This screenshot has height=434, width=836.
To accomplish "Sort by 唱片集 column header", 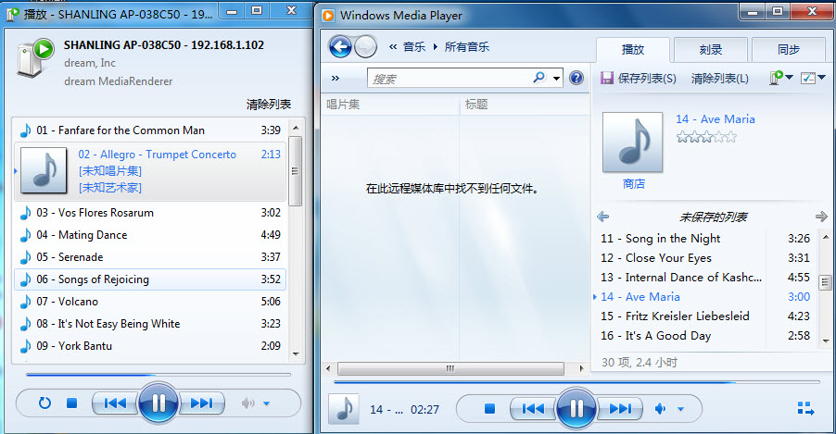I will click(x=390, y=105).
